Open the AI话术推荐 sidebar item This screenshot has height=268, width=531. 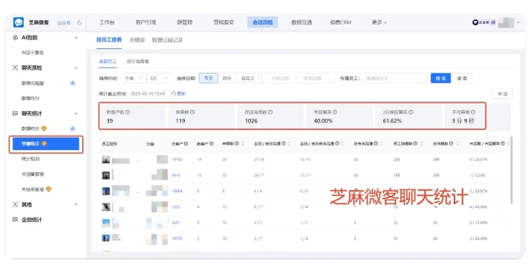(33, 53)
